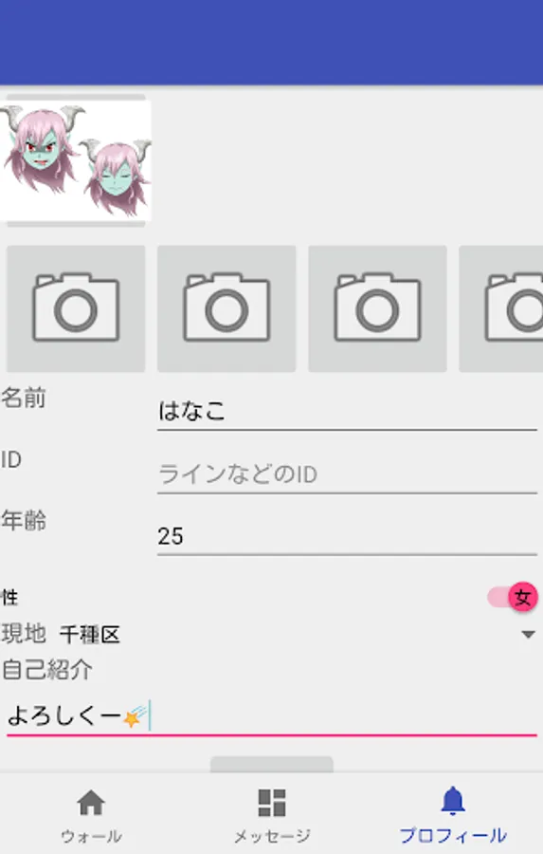This screenshot has width=543, height=854.
Task: Tap the partially visible fourth camera slot
Action: tap(501, 308)
